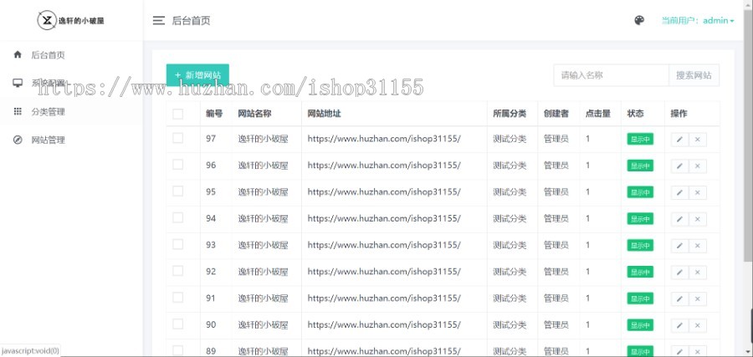This screenshot has width=753, height=357.
Task: Toggle the sidebar hamburger menu icon
Action: pos(158,21)
